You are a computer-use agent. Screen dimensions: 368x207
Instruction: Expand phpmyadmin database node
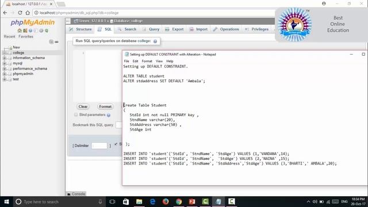click(x=4, y=74)
